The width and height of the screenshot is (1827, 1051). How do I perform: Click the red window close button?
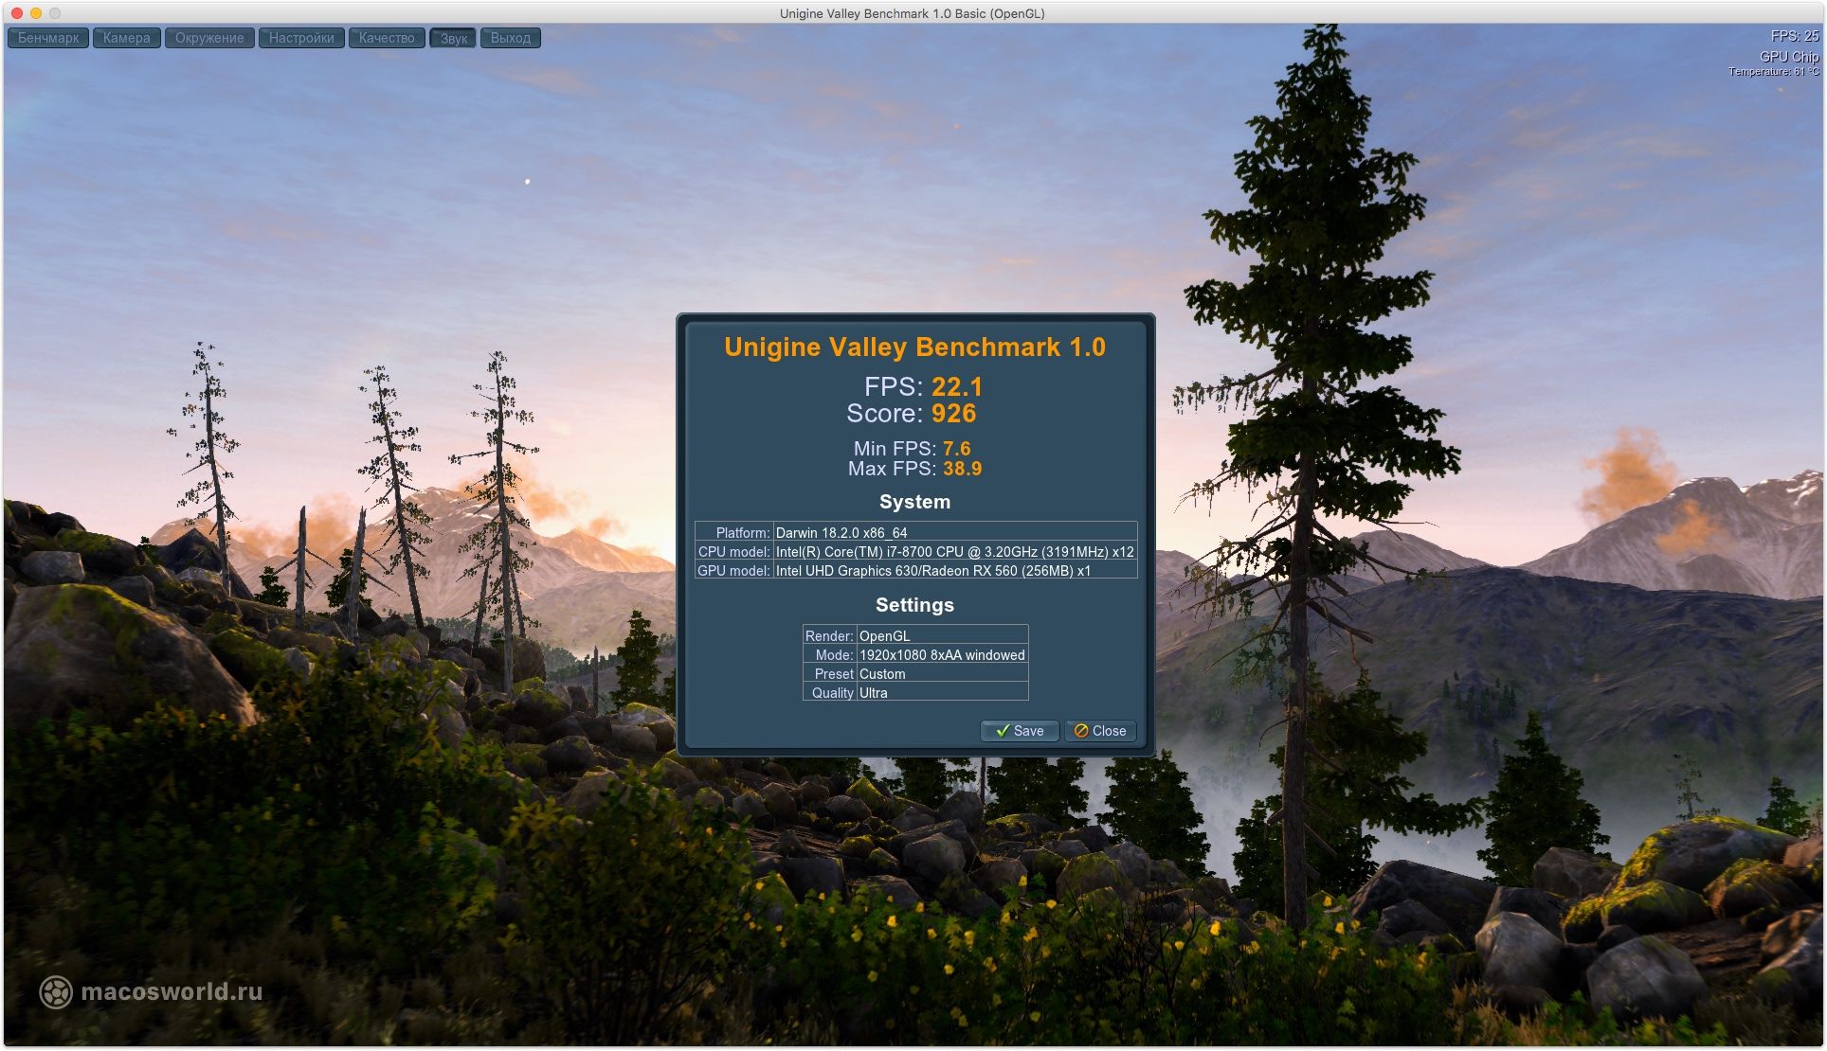tap(17, 13)
